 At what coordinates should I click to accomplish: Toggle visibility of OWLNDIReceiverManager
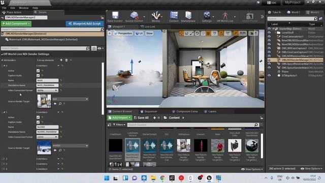tap(269, 56)
